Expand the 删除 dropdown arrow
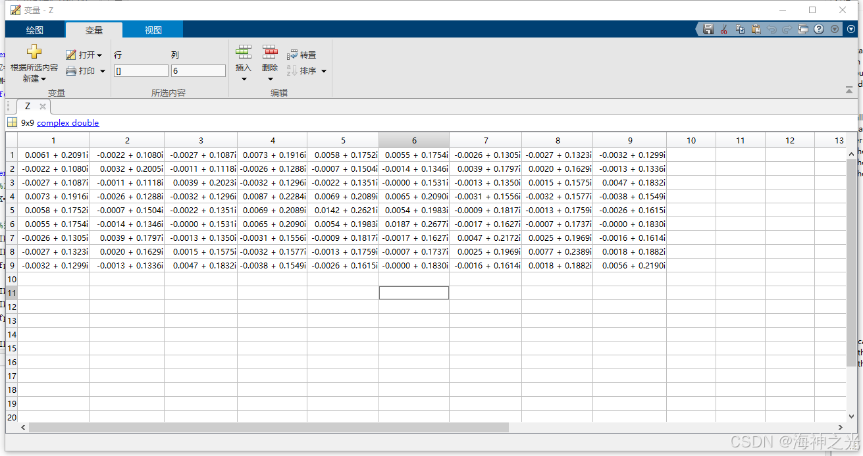Screen dimensions: 863x456 pyautogui.click(x=270, y=79)
